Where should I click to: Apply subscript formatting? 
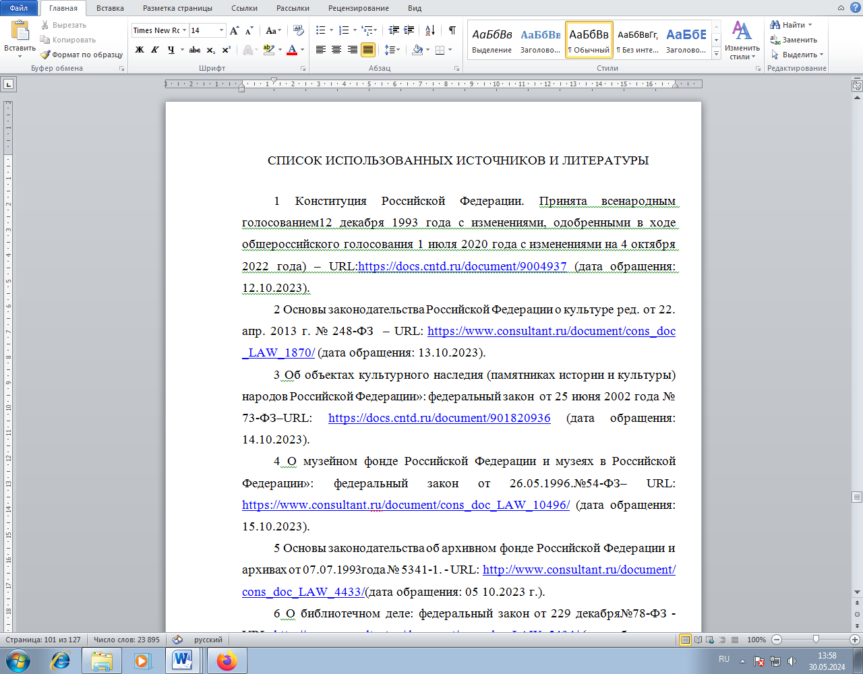tap(211, 50)
